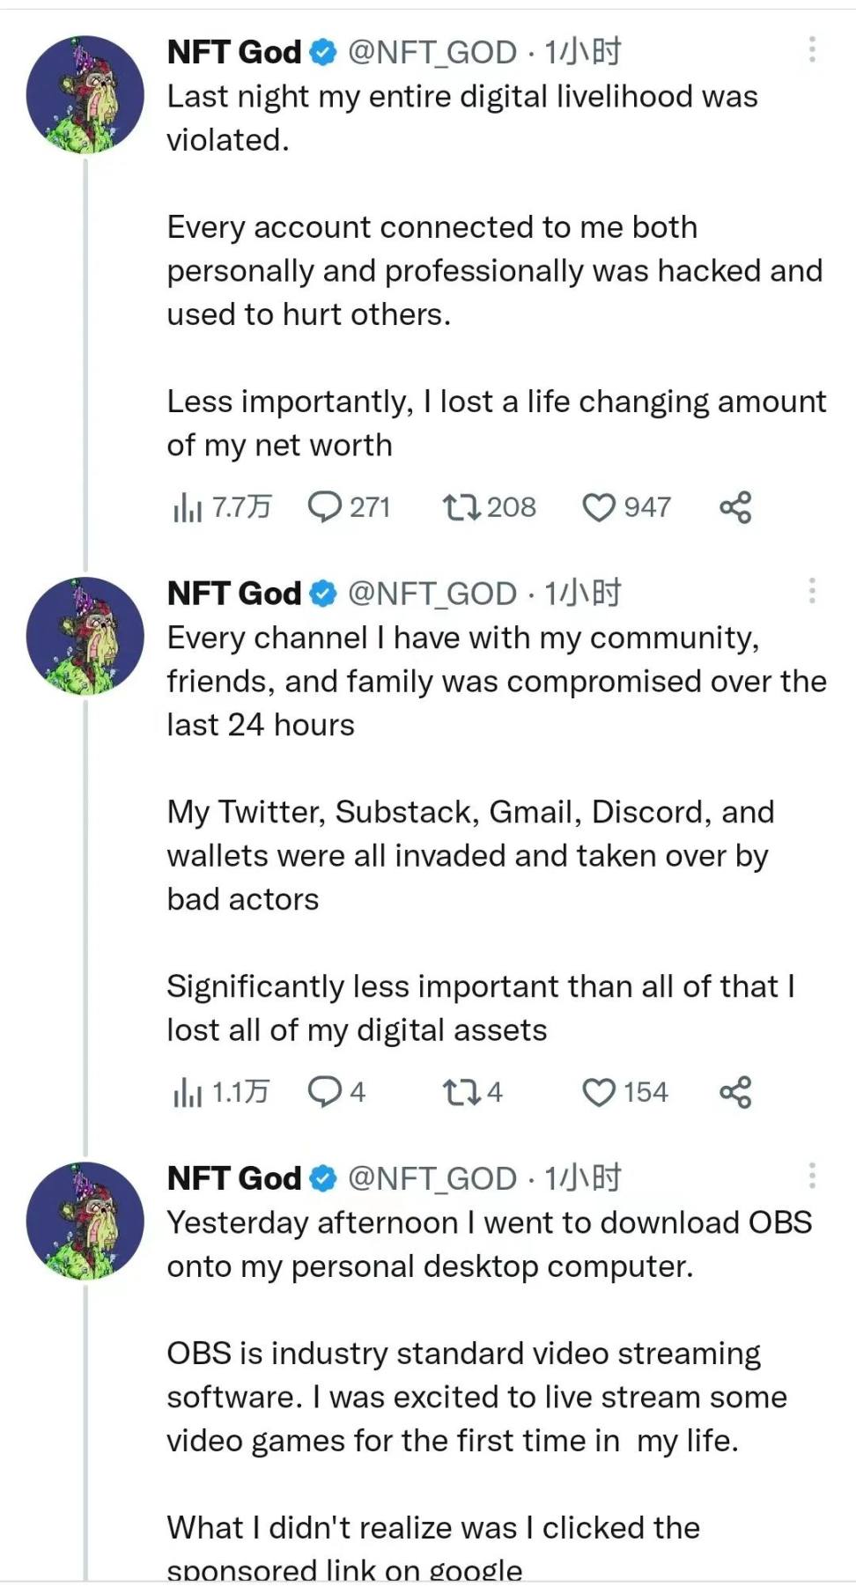Image resolution: width=856 pixels, height=1594 pixels.
Task: Open more options menu on third tweet
Action: pyautogui.click(x=812, y=1176)
